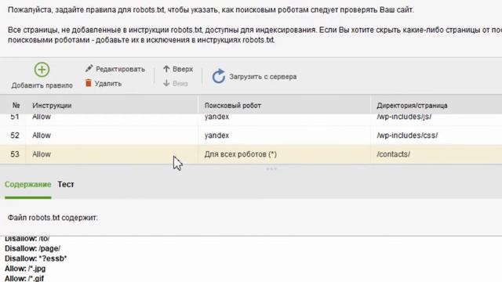Click the Редактировать button
The width and height of the screenshot is (502, 282).
pyautogui.click(x=115, y=69)
